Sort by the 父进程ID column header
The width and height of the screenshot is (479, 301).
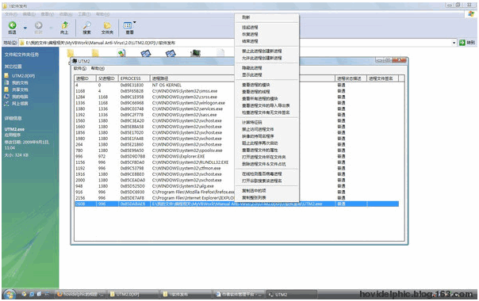point(107,78)
